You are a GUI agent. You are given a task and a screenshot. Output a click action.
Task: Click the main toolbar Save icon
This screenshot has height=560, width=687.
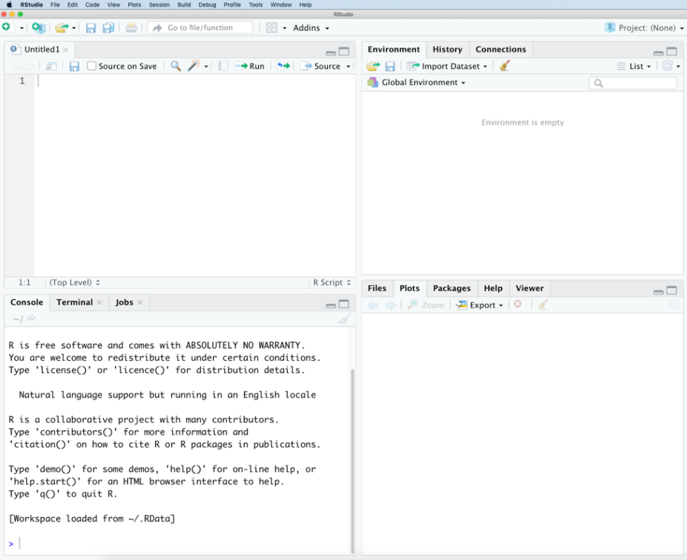click(x=91, y=28)
